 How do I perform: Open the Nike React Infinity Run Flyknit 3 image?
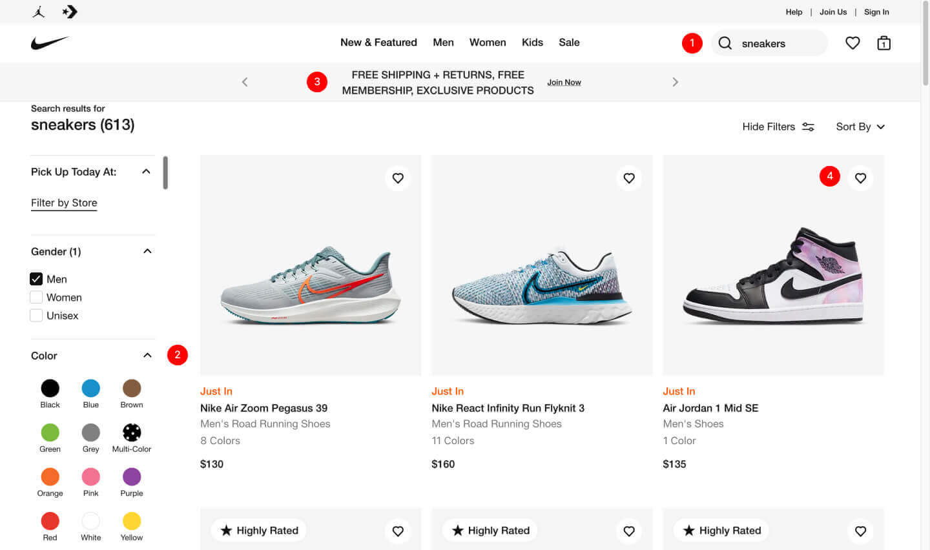pos(542,265)
